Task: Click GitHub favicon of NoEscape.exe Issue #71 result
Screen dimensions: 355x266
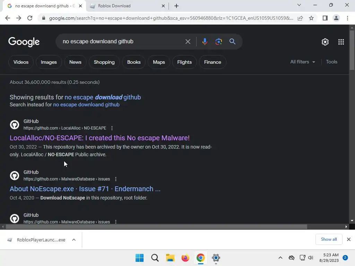Action: (x=15, y=176)
